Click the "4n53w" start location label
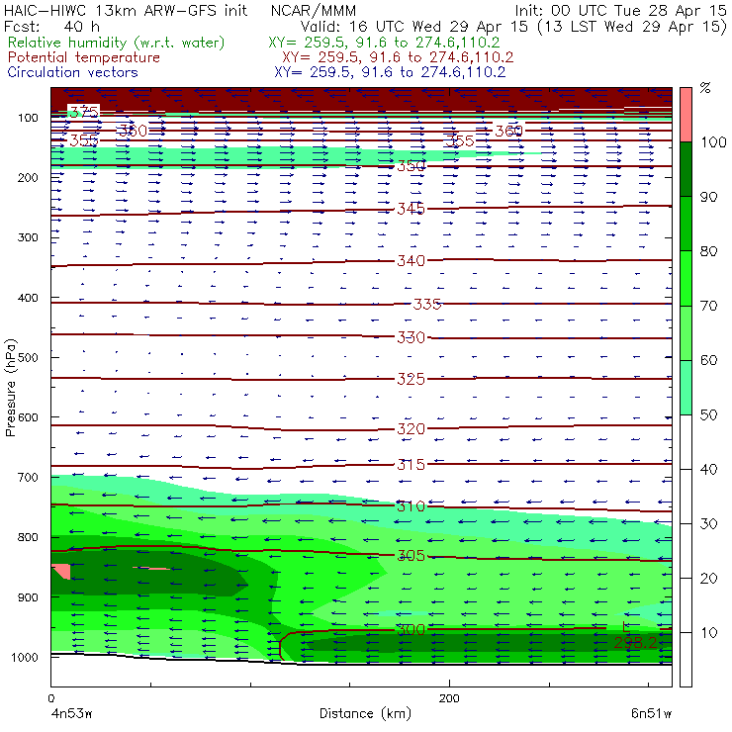This screenshot has width=732, height=732. point(71,714)
